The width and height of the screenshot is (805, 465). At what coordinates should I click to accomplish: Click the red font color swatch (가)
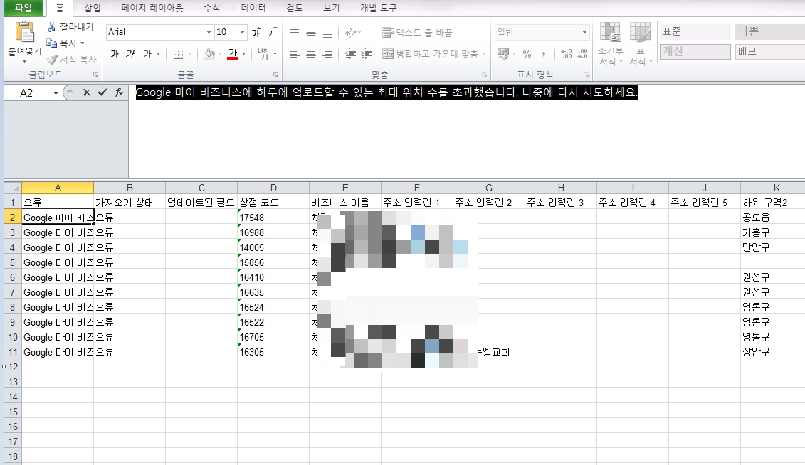click(x=232, y=54)
